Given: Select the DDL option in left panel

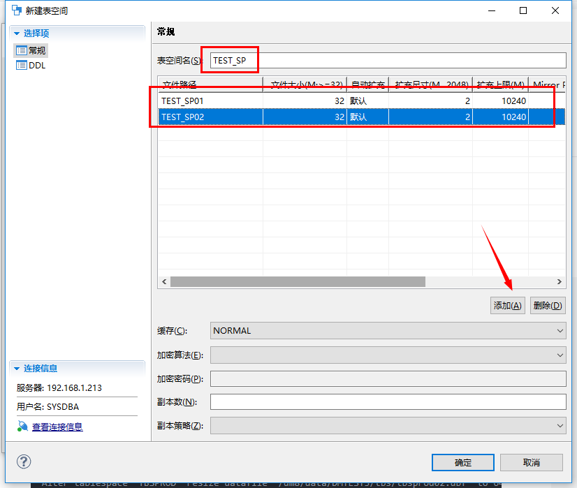Looking at the screenshot, I should 31,66.
